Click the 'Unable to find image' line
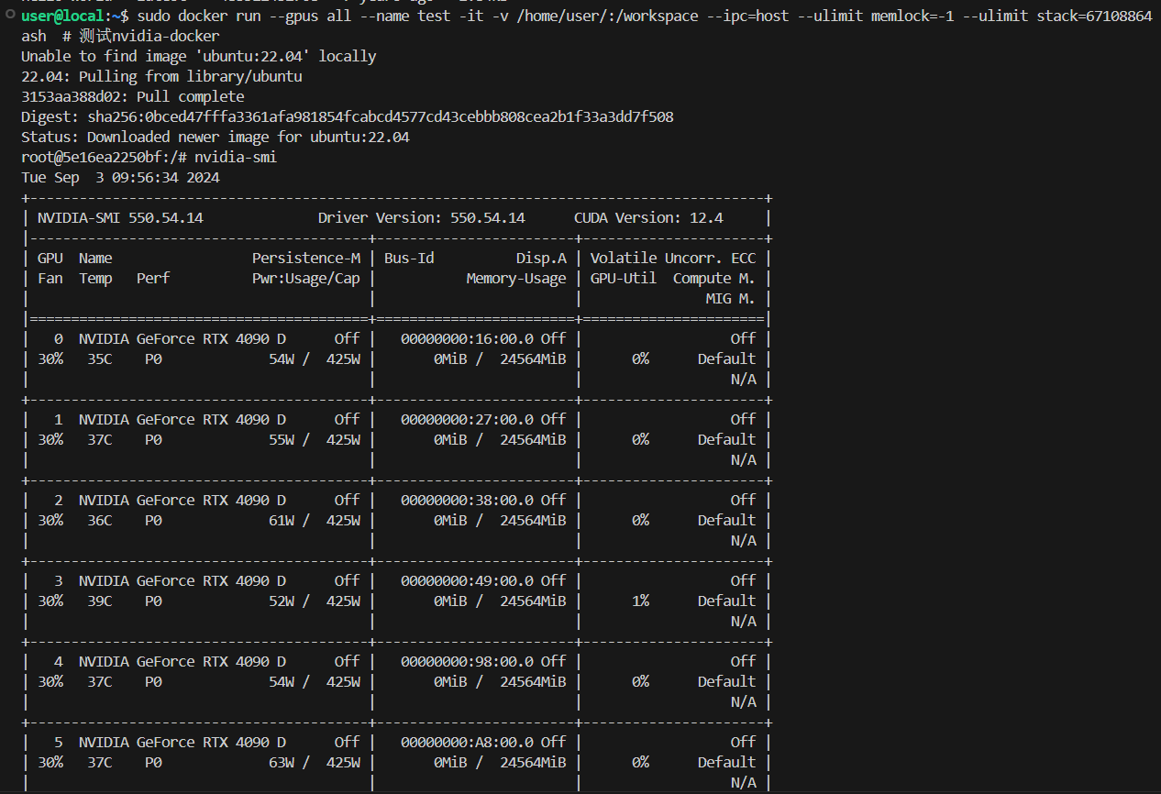 click(x=198, y=57)
